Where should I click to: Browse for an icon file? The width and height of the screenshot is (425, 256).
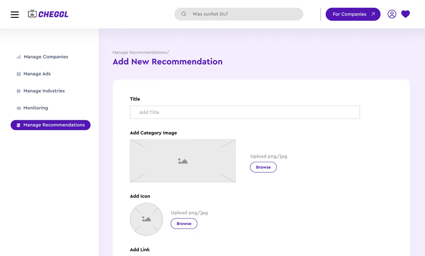[184, 224]
